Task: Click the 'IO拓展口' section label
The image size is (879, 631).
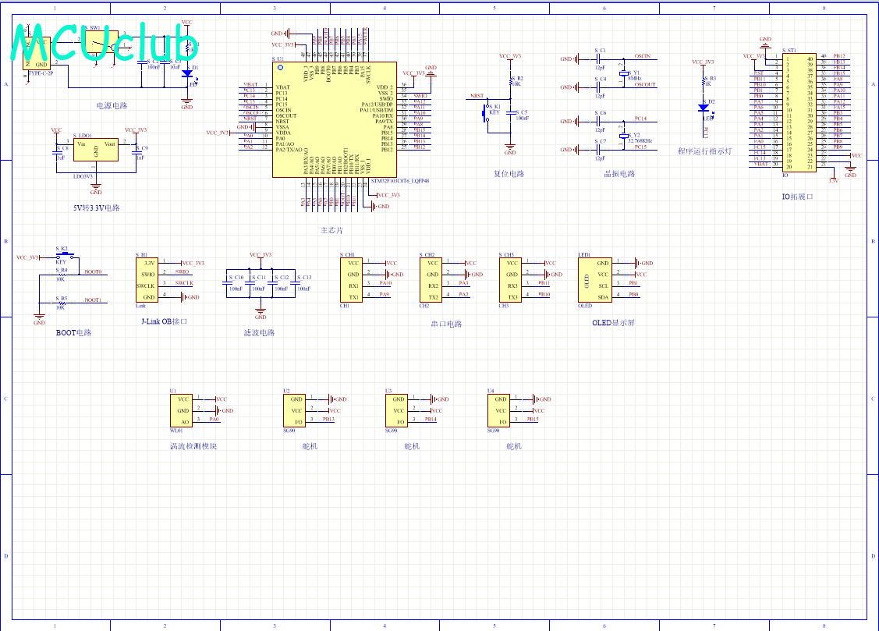Action: [x=798, y=197]
